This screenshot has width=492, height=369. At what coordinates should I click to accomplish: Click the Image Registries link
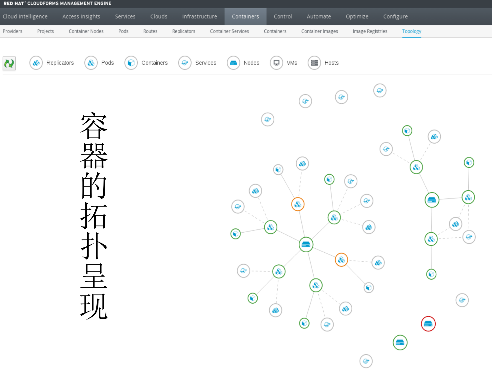point(370,31)
